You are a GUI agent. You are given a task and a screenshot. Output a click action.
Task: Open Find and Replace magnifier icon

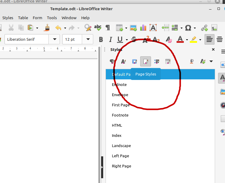pyautogui.click(x=88, y=28)
